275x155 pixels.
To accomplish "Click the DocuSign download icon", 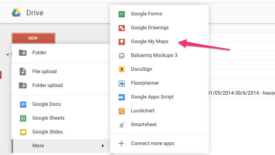I will point(122,70).
